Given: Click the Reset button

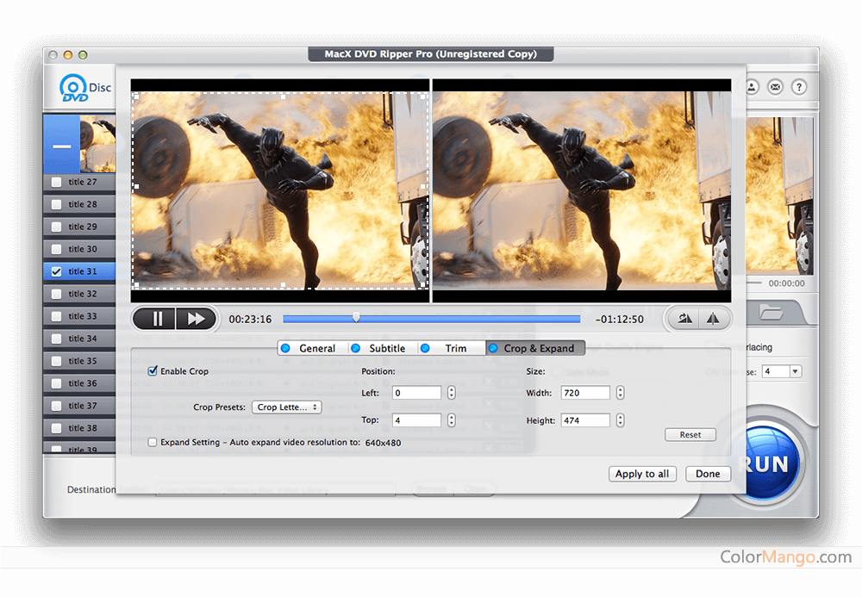Looking at the screenshot, I should click(690, 434).
